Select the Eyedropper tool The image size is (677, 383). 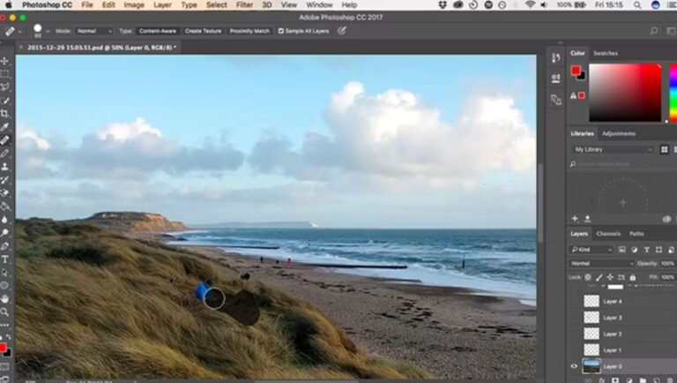click(x=5, y=127)
